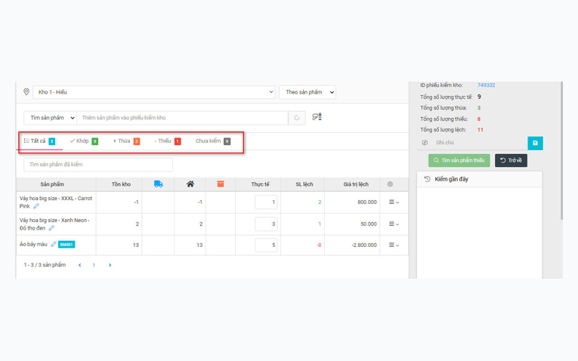578x361 pixels.
Task: Click the orange archive box column icon
Action: [221, 184]
